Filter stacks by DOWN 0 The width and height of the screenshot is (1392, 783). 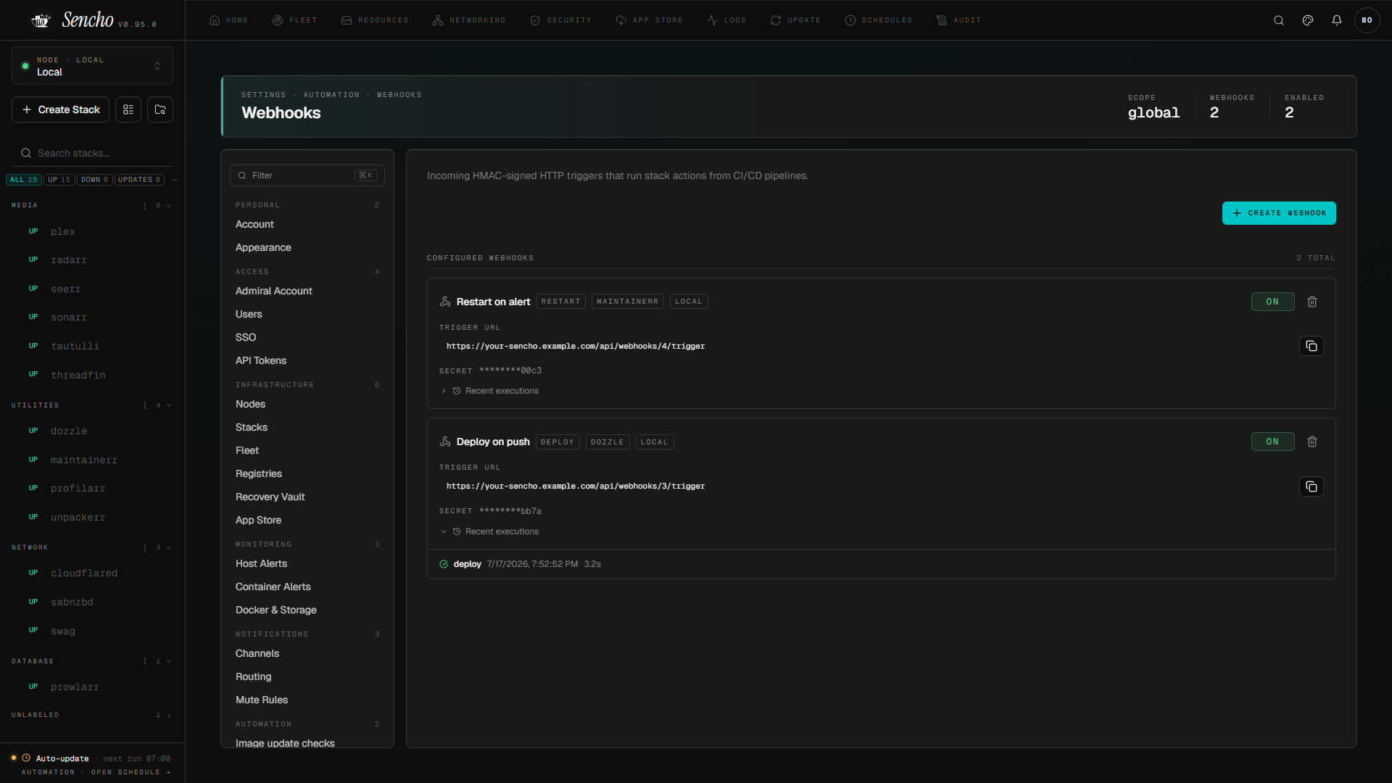click(95, 180)
